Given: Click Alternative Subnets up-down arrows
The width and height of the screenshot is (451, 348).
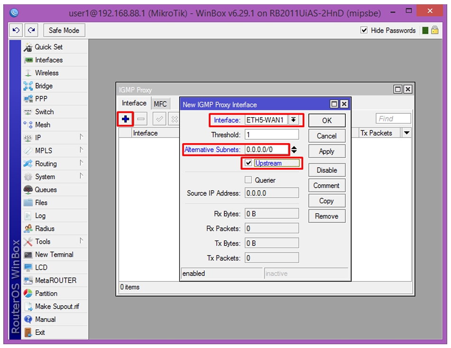Looking at the screenshot, I should (294, 149).
